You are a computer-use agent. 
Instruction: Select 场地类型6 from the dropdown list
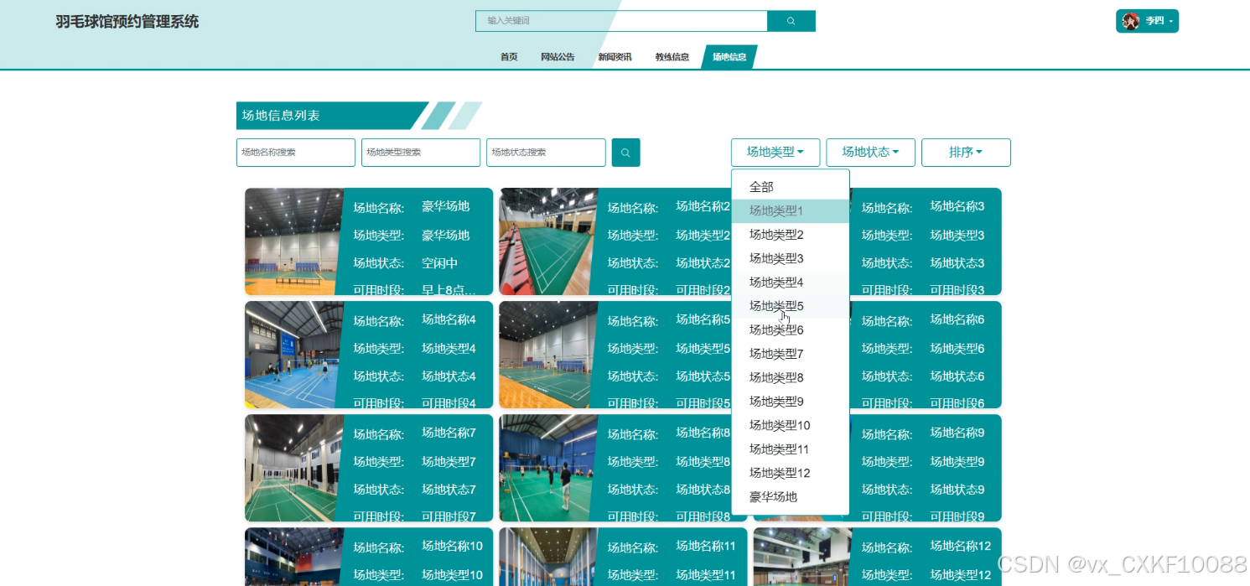[x=791, y=330]
